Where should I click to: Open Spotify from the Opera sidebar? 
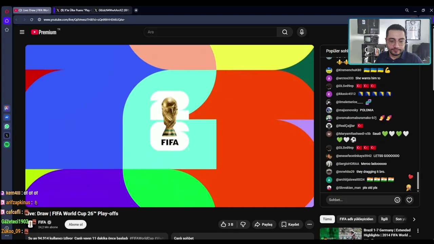[6, 145]
